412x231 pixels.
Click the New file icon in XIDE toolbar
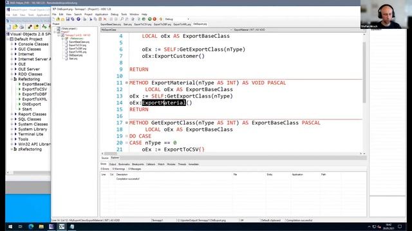coord(53,19)
